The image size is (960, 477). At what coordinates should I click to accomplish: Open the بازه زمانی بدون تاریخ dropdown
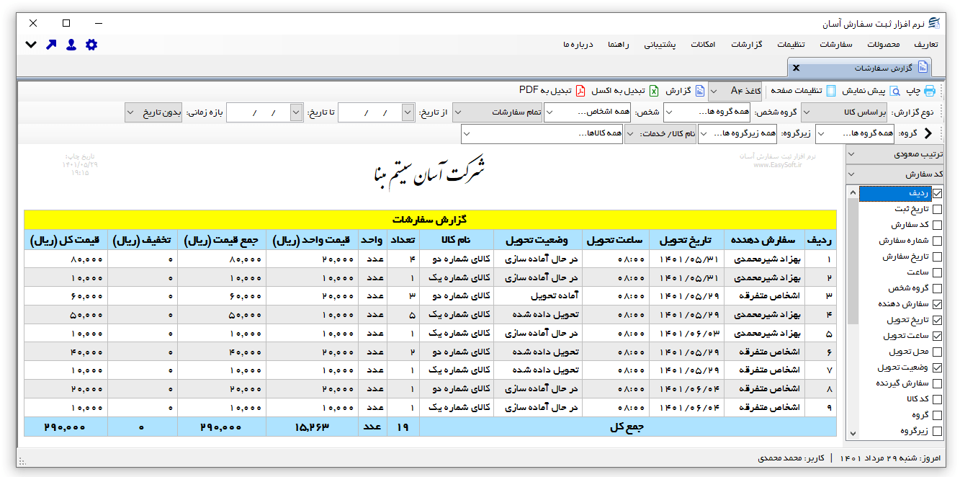(x=155, y=112)
